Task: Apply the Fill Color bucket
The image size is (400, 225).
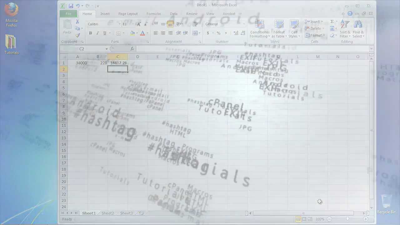Action: click(132, 33)
